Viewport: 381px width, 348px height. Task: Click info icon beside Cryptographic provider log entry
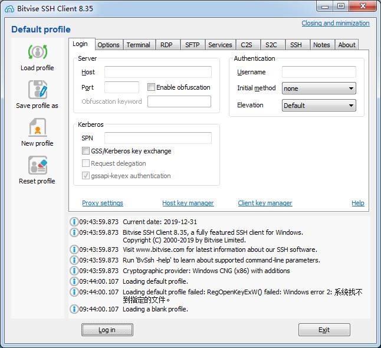click(74, 271)
